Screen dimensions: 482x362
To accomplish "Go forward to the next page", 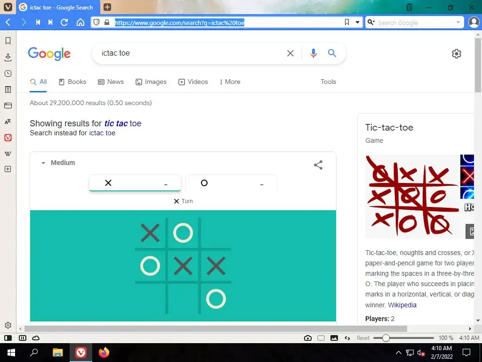I will click(24, 22).
